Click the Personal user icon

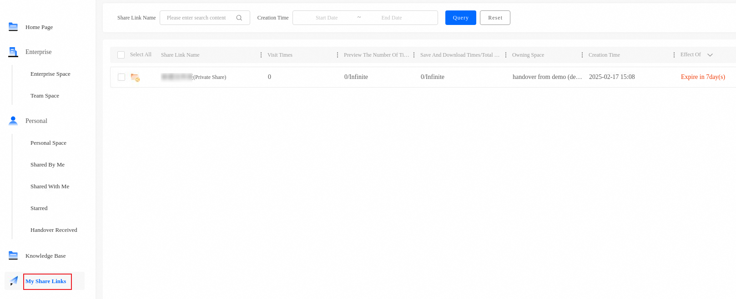[13, 121]
